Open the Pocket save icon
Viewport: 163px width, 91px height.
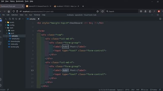coord(141,11)
